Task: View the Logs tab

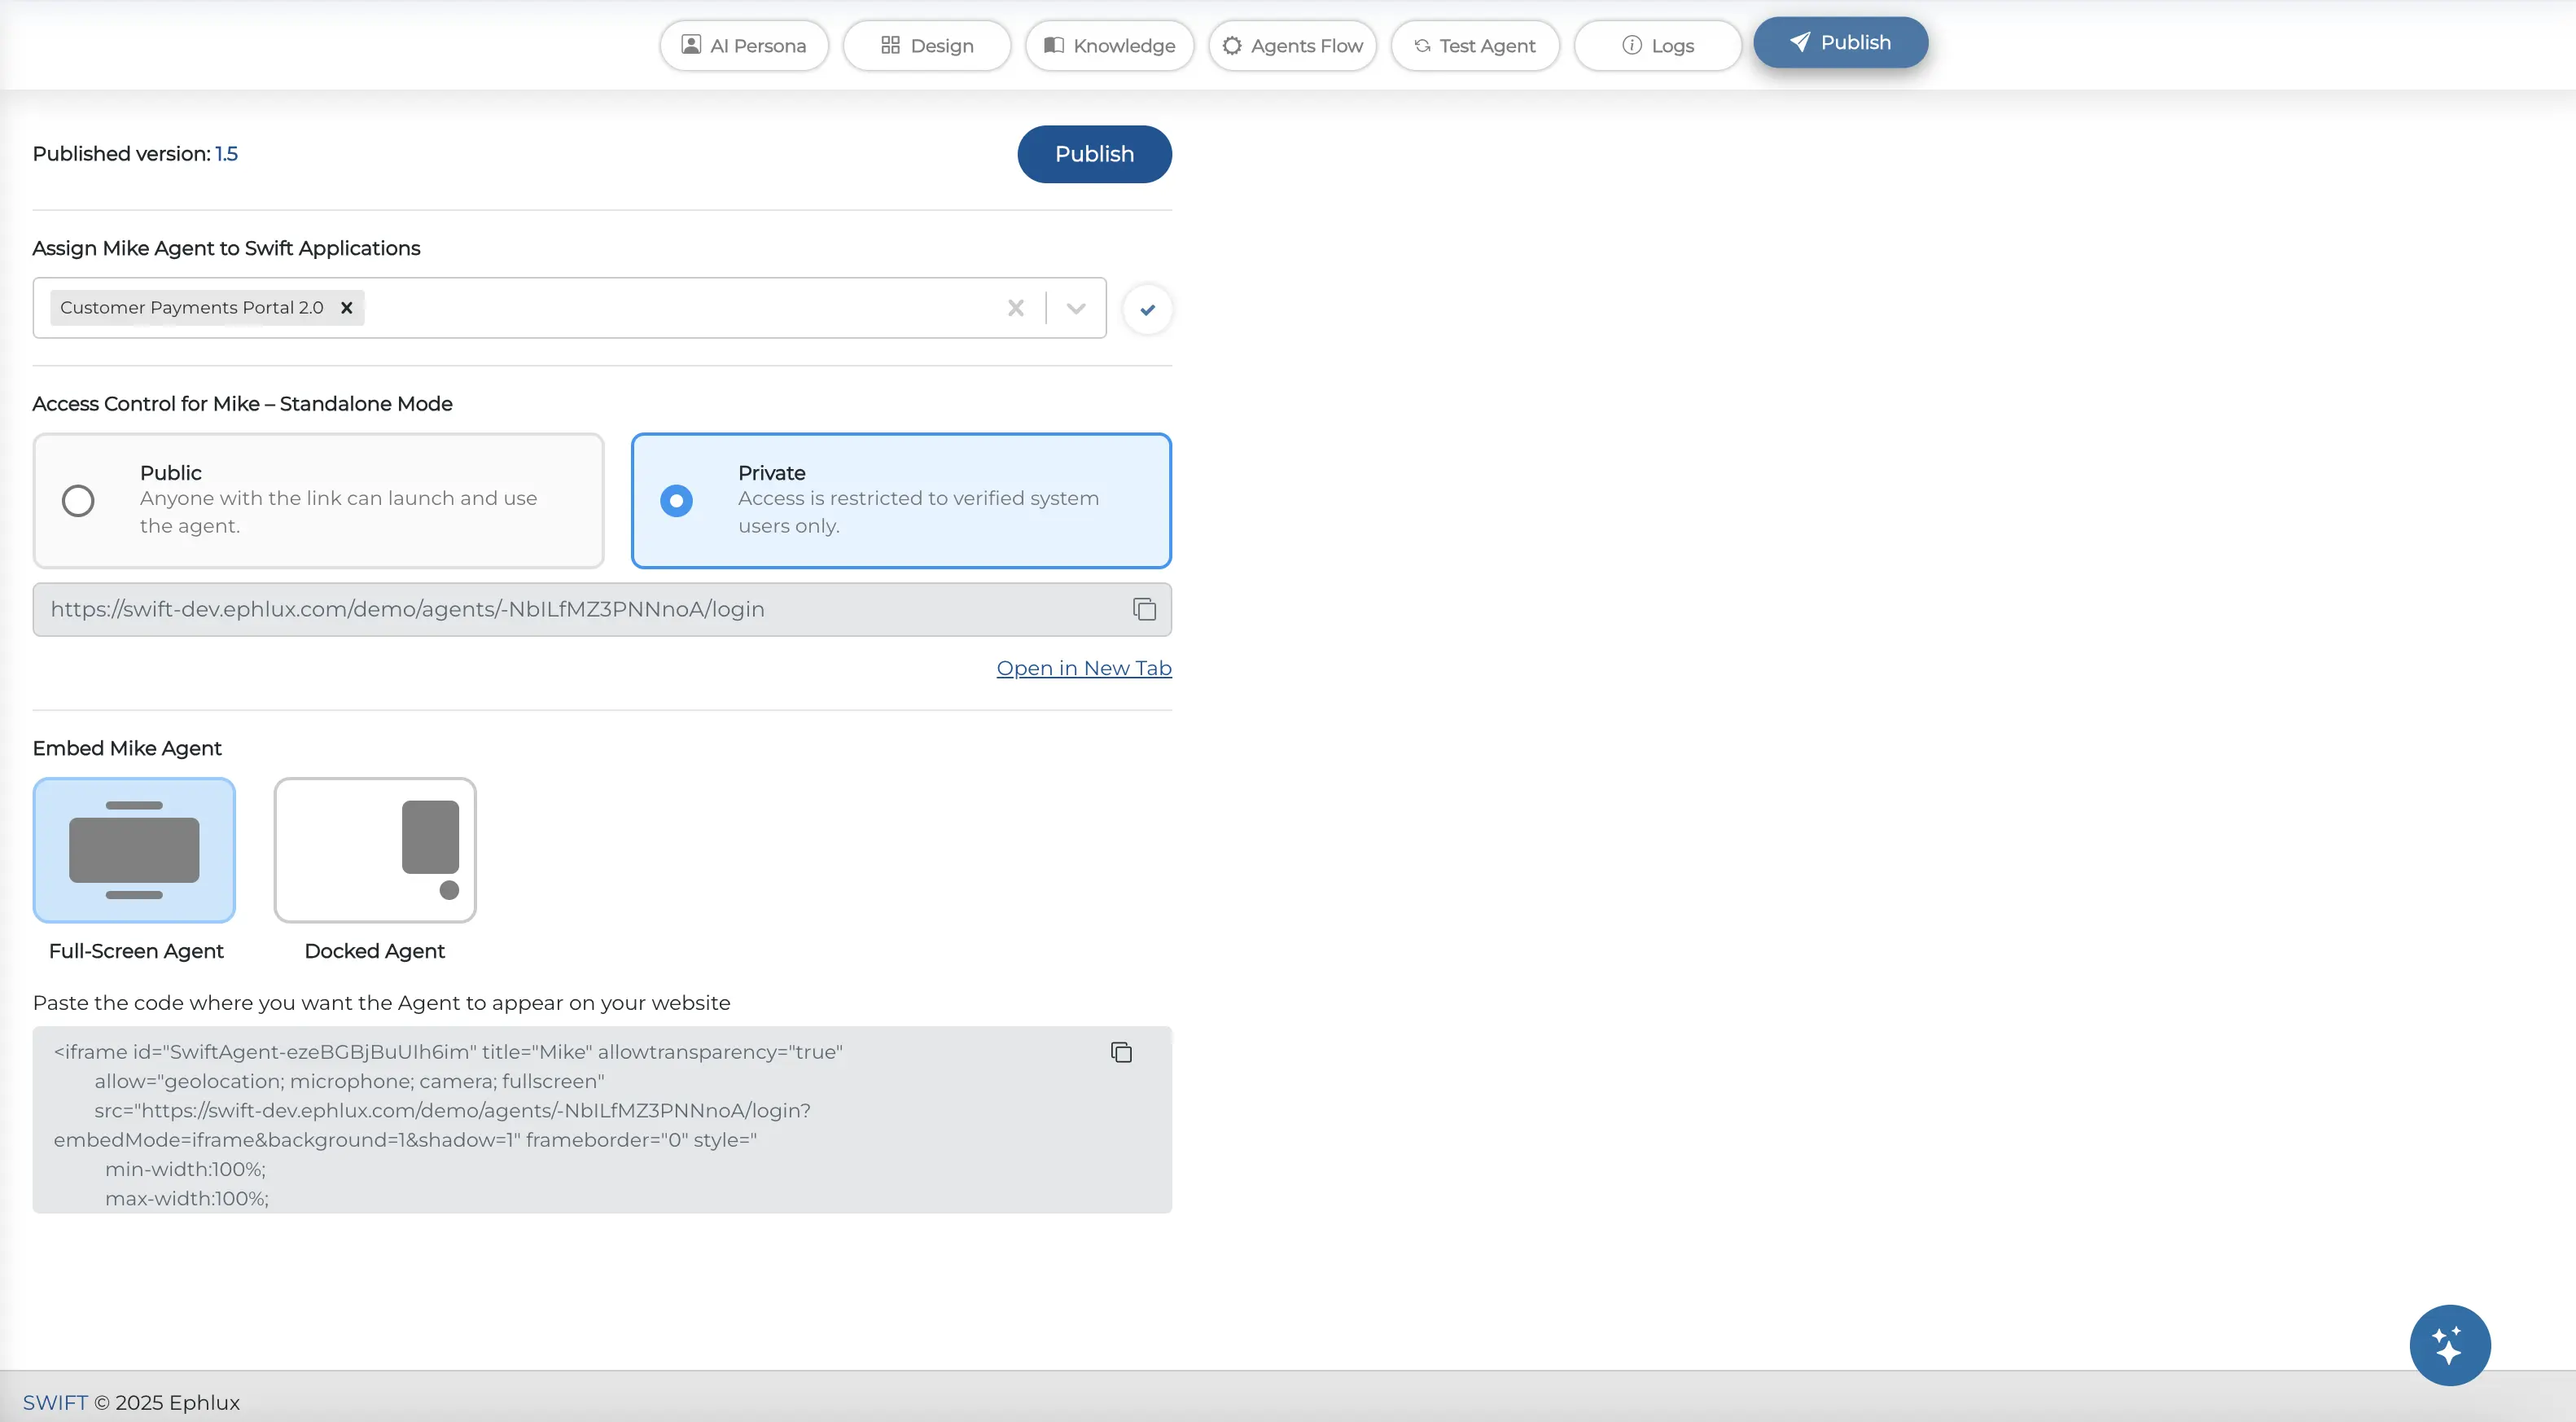Action: [x=1657, y=46]
